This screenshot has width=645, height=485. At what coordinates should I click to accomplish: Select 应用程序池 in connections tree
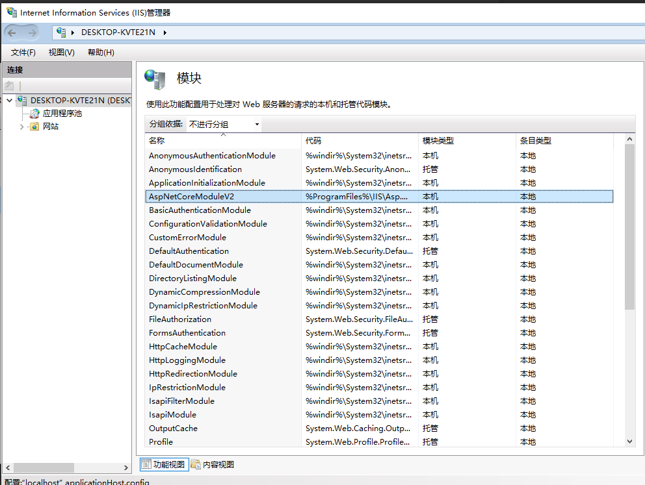click(62, 114)
